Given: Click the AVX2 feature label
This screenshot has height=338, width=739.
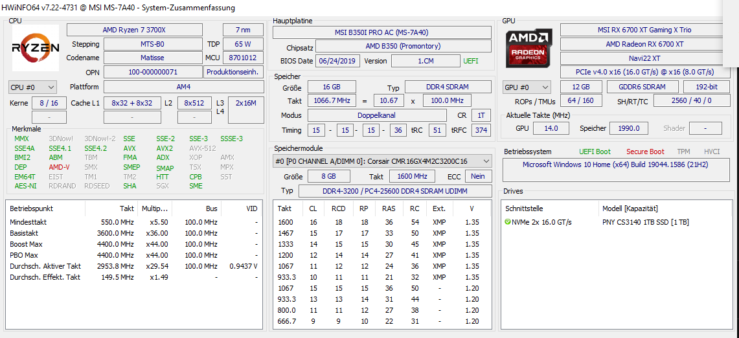Looking at the screenshot, I should [165, 148].
